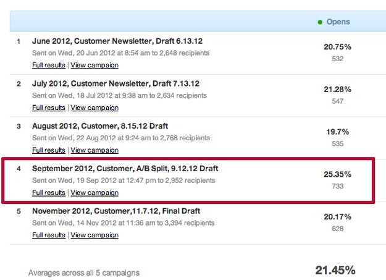
Task: Click the 20.75% open rate value
Action: pos(337,47)
